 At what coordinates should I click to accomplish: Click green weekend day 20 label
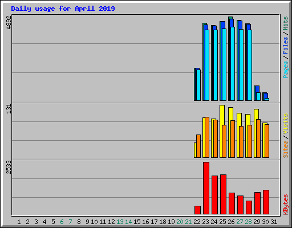180,222
